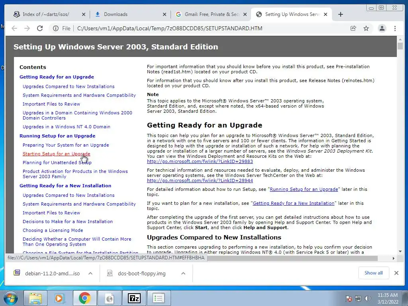The height and width of the screenshot is (306, 408).
Task: Open Upgrades in a Domain Containing Windows 2000 link
Action: coord(77,115)
